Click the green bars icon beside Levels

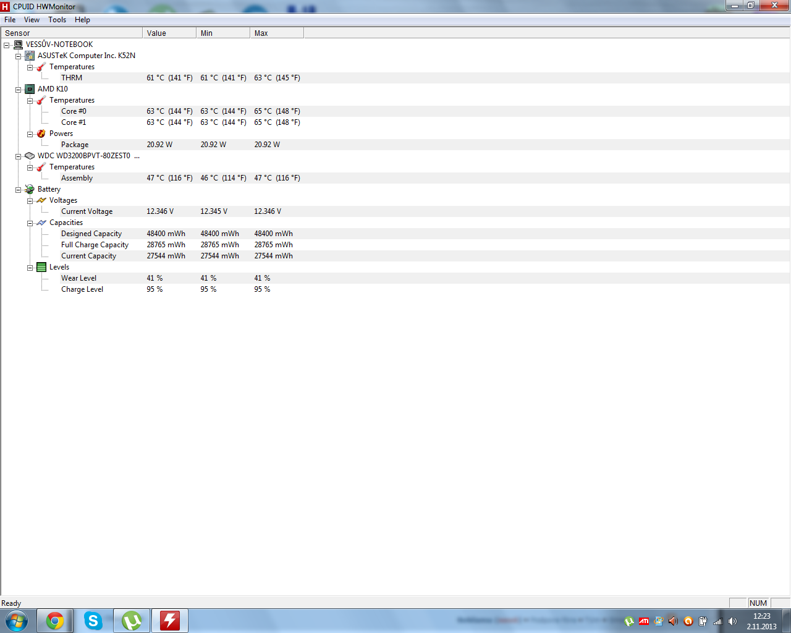coord(41,267)
